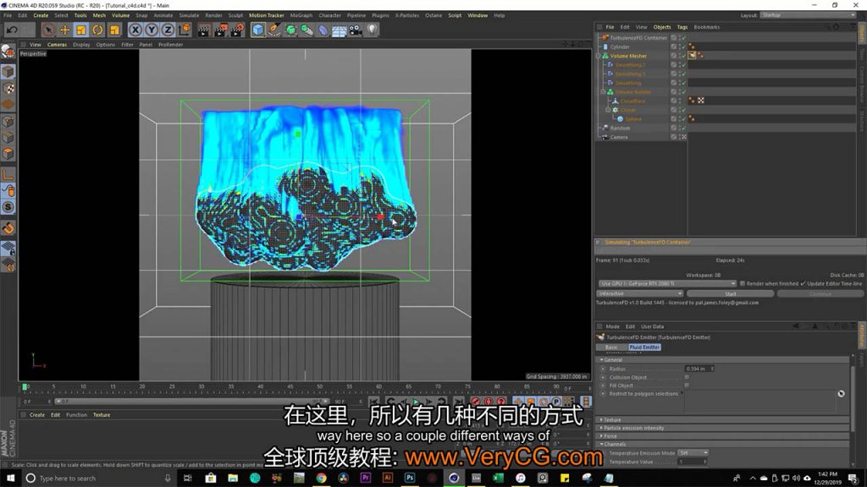Screen dimensions: 867x487
Task: Open the Layout Startup dropdown
Action: click(807, 15)
